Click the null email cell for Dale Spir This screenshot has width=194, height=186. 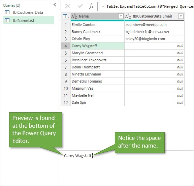tap(154, 102)
